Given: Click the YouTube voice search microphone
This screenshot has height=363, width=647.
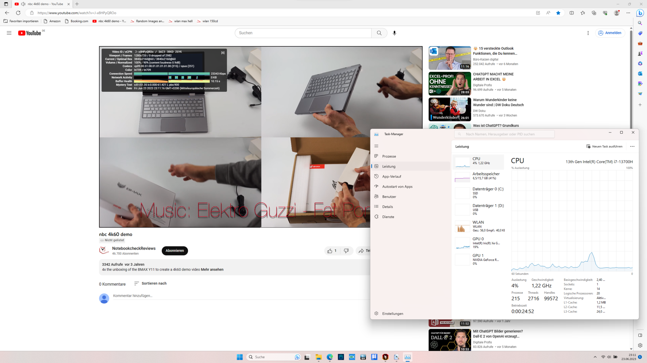Looking at the screenshot, I should click(394, 33).
